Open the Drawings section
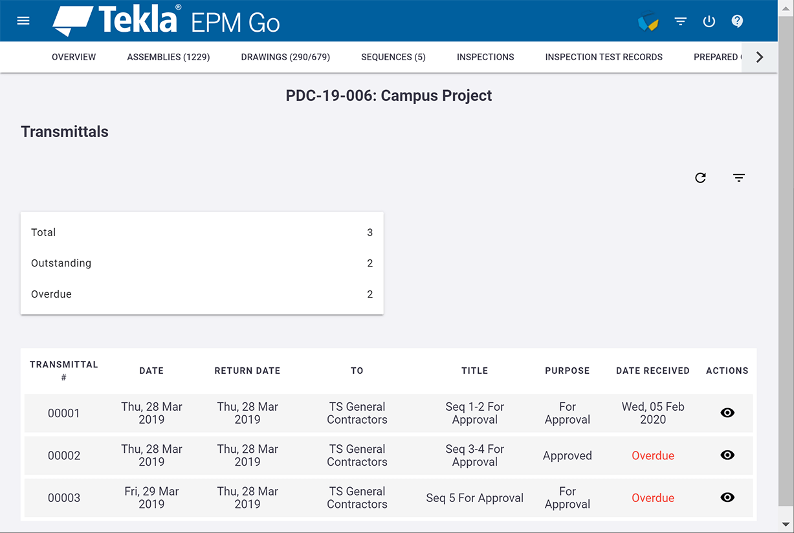 [x=285, y=57]
